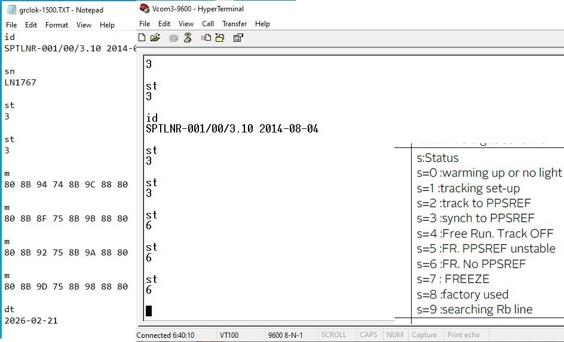Click 's=6 :FR. No PPSREF' text
The image size is (564, 342).
pos(471,264)
